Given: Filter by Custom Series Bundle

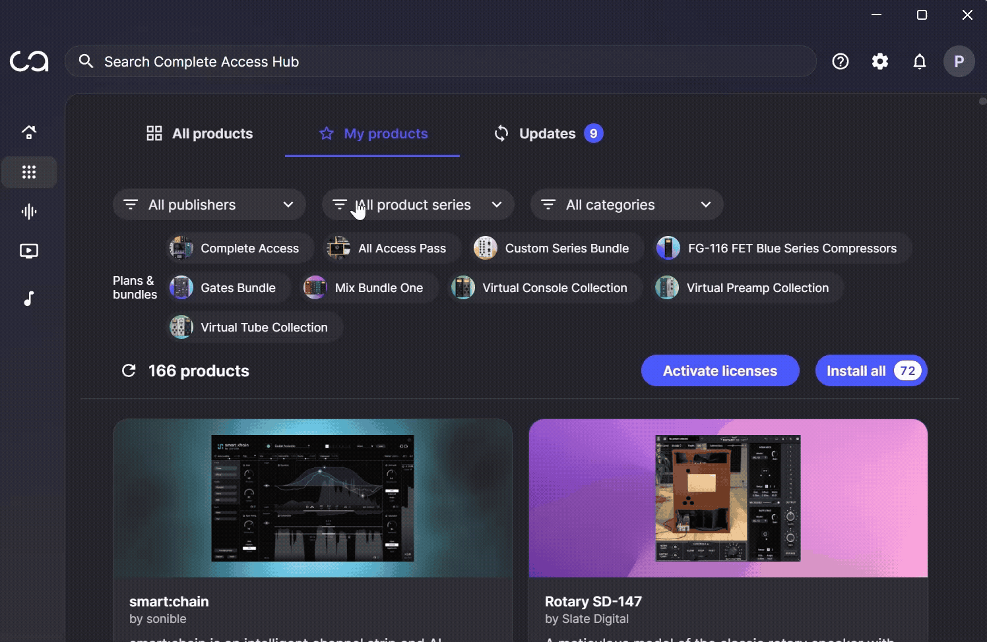Looking at the screenshot, I should click(557, 248).
